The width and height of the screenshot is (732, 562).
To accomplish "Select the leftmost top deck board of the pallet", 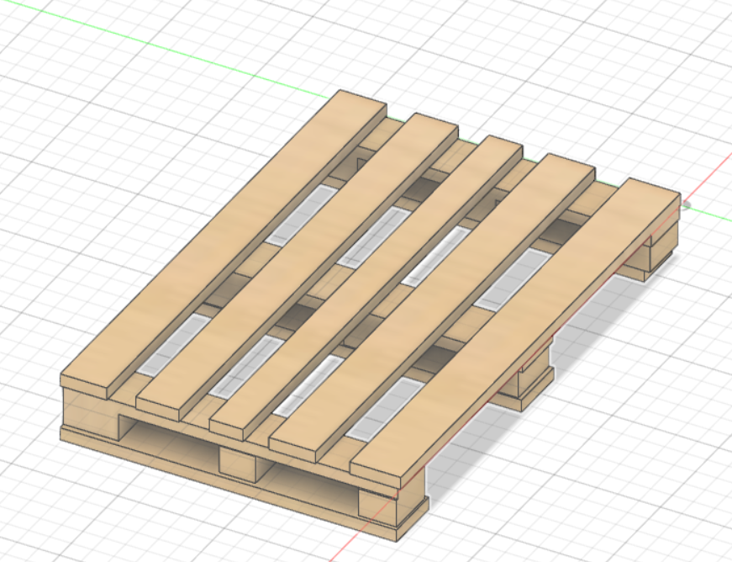I will tap(224, 243).
